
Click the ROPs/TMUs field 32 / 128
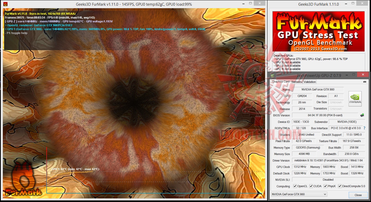(x=300, y=128)
